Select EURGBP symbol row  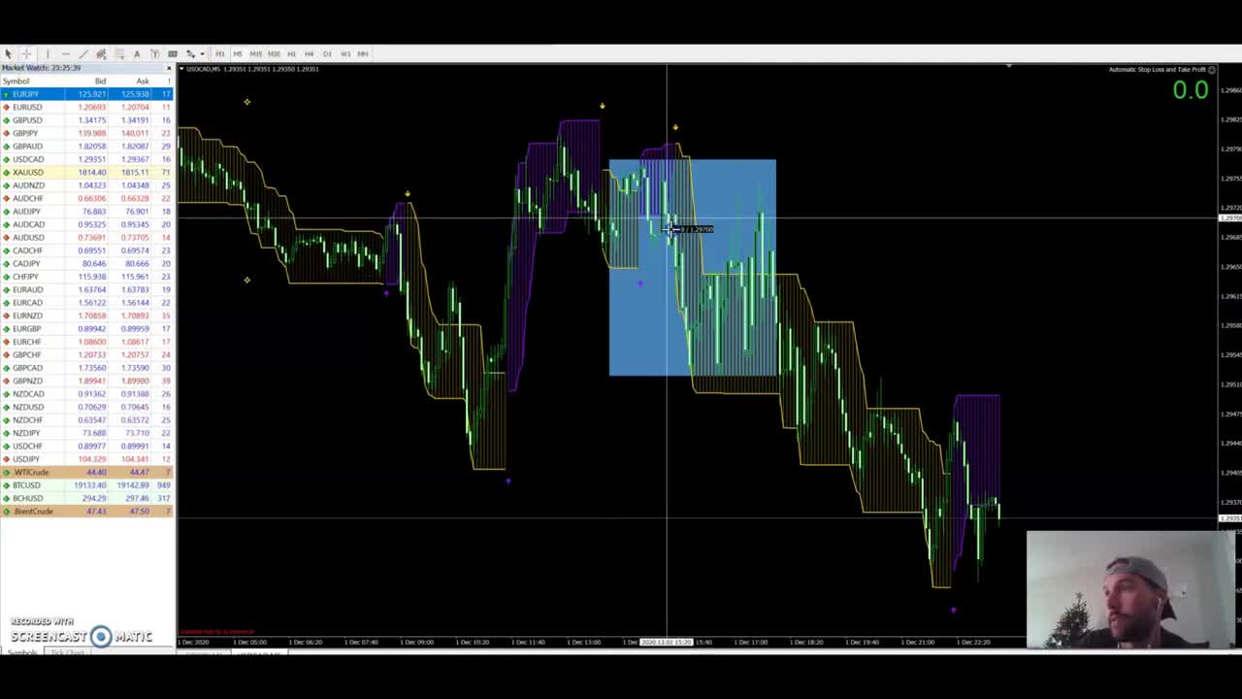tap(87, 328)
